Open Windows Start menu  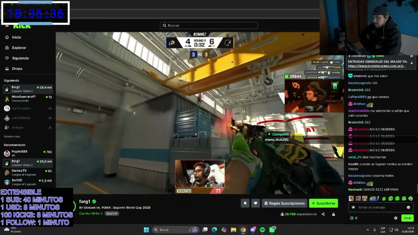point(146,230)
